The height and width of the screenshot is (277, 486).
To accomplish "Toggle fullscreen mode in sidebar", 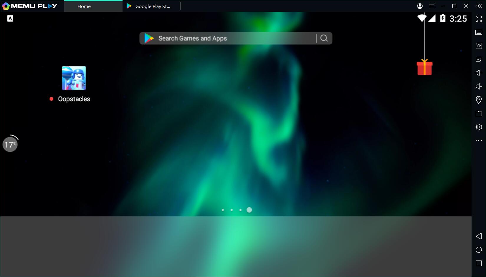I will tap(479, 19).
